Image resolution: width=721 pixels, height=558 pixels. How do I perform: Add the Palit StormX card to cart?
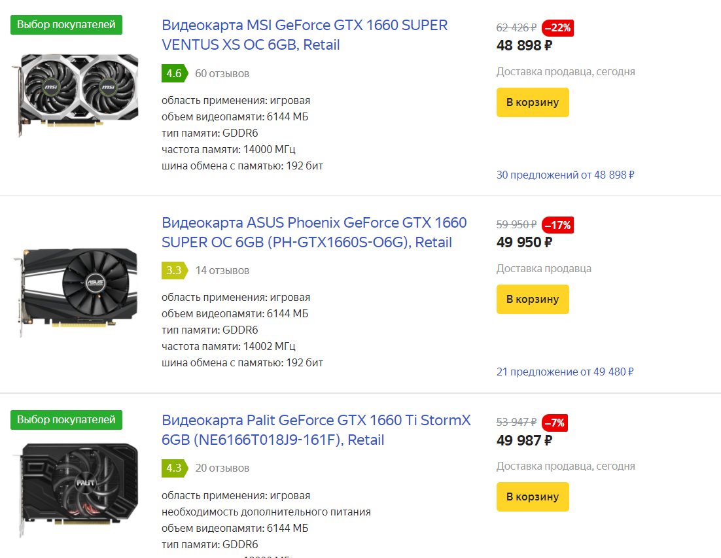[533, 497]
